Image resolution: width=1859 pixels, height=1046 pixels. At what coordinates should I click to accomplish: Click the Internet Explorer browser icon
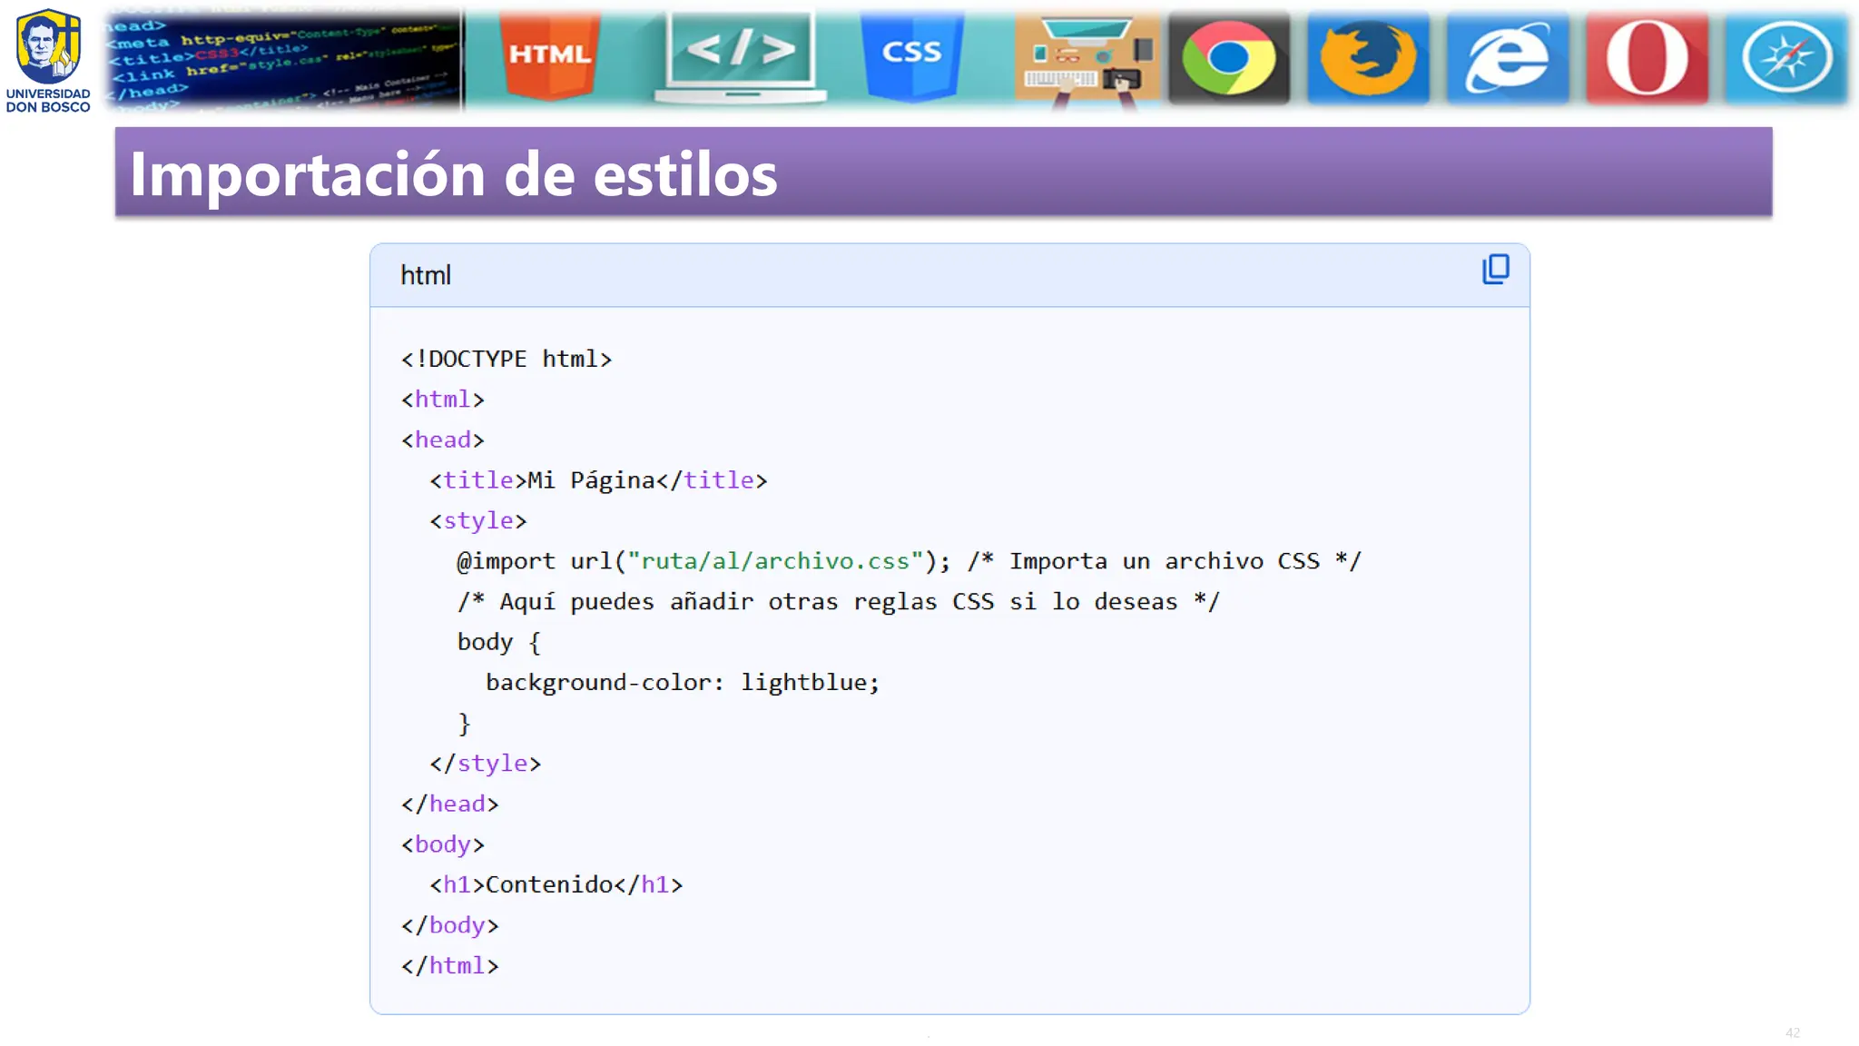1507,58
